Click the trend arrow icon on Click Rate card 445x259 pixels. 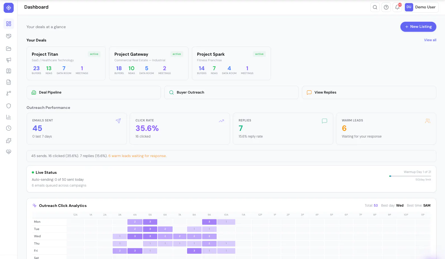click(x=221, y=121)
